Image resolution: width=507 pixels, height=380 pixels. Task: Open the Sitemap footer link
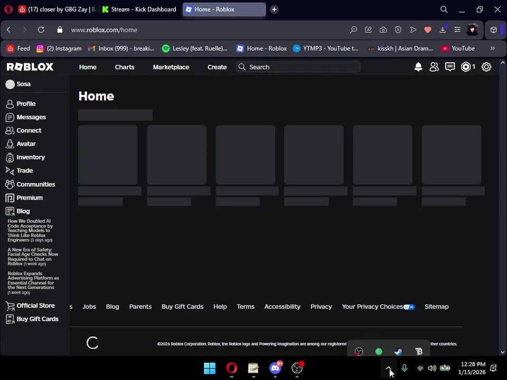pyautogui.click(x=437, y=307)
